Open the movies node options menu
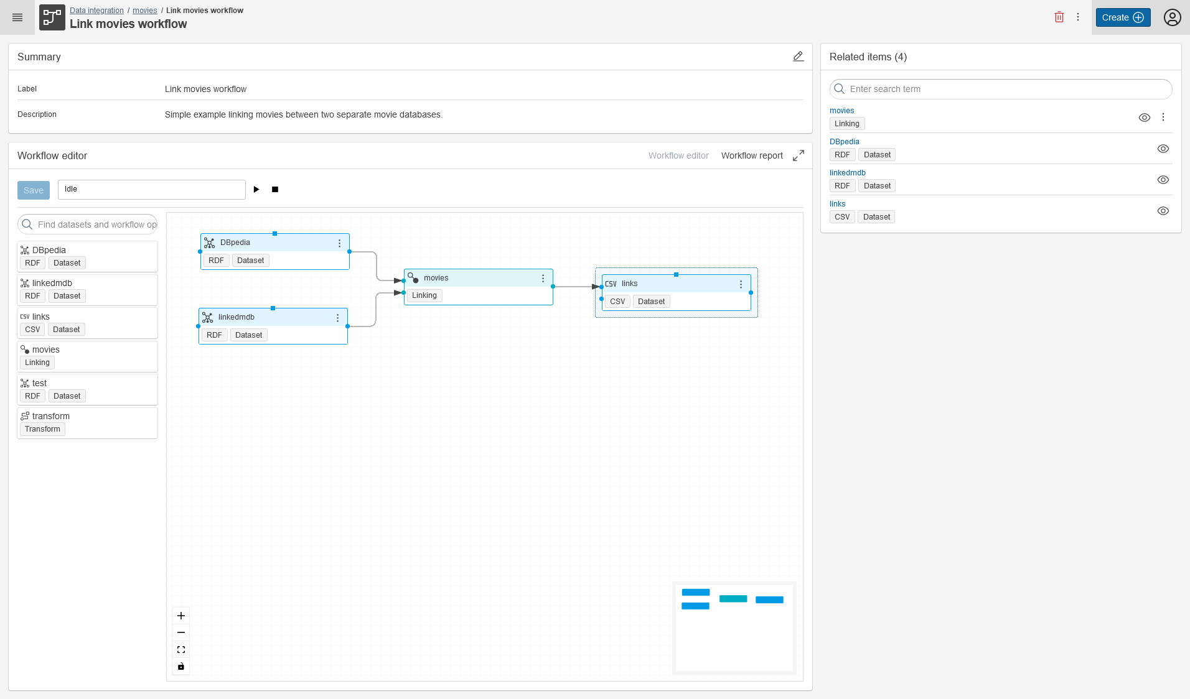The image size is (1190, 699). point(543,278)
